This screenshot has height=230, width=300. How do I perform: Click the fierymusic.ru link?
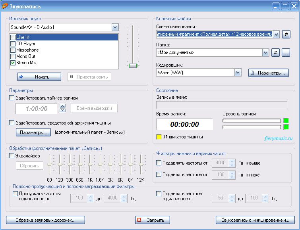pos(279,138)
